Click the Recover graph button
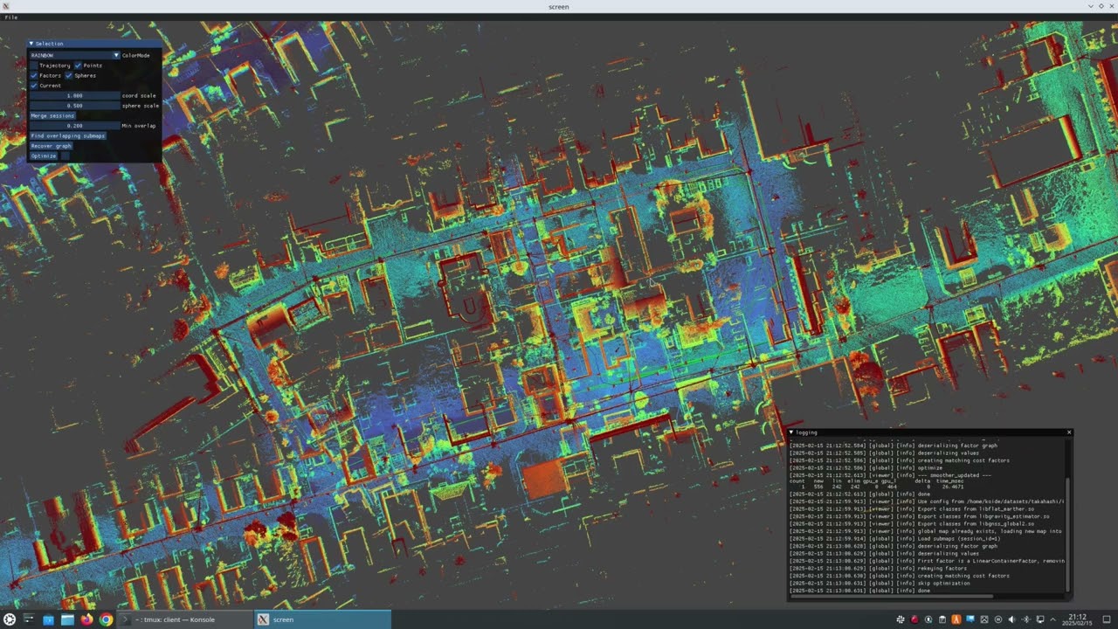This screenshot has height=629, width=1118. 52,146
